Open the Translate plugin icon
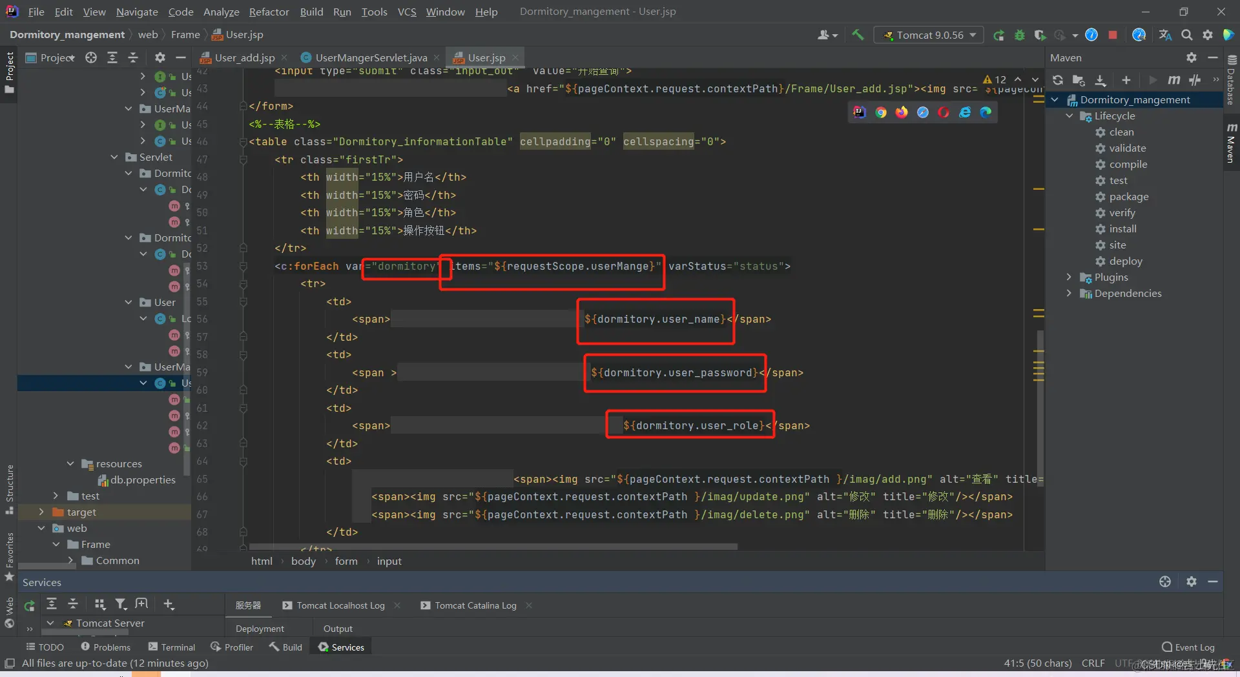 [x=1165, y=35]
